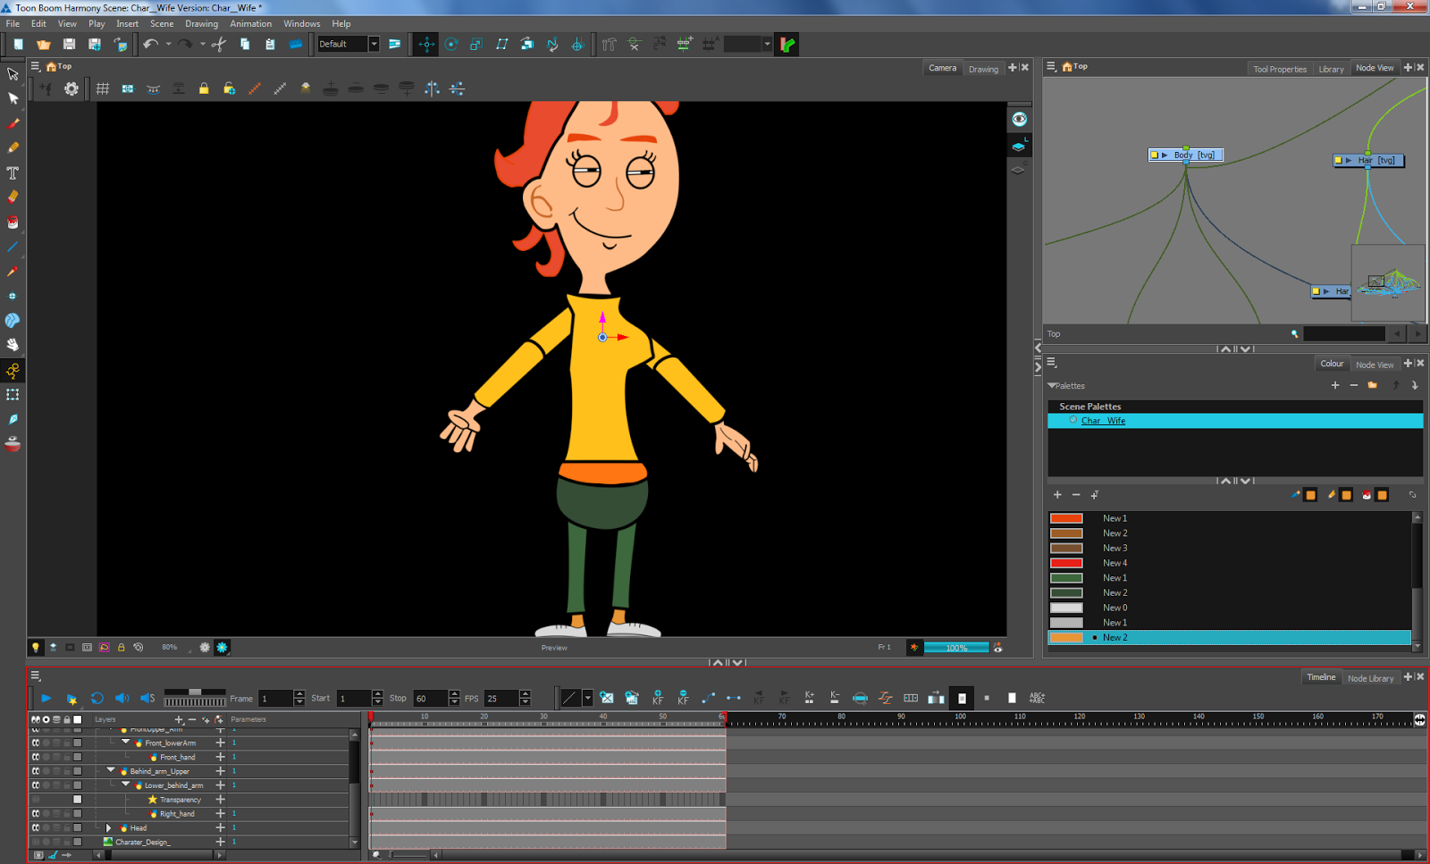Pick the Paint bucket tool
The height and width of the screenshot is (864, 1430).
(x=13, y=222)
